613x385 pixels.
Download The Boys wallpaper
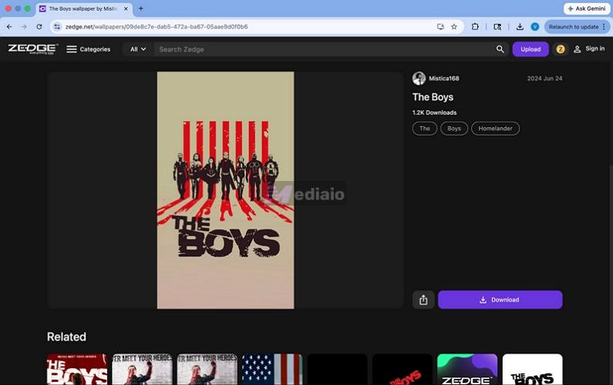pyautogui.click(x=500, y=300)
